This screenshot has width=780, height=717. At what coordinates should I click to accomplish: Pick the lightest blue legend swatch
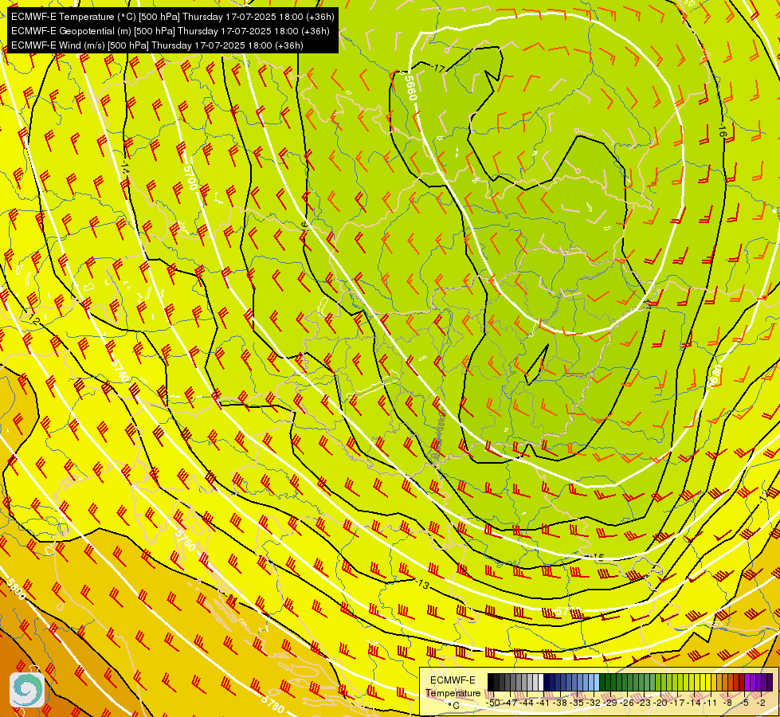tap(597, 682)
